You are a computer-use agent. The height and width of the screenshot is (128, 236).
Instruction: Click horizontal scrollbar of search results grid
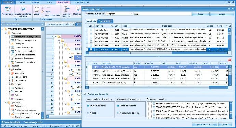point(157,53)
